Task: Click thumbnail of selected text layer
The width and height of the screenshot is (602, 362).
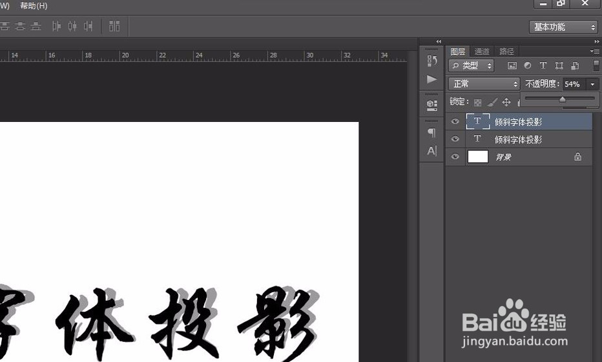Action: pos(478,121)
